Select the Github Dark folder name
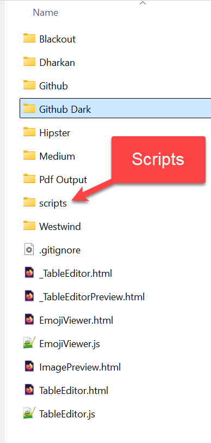This screenshot has width=211, height=443. click(65, 110)
